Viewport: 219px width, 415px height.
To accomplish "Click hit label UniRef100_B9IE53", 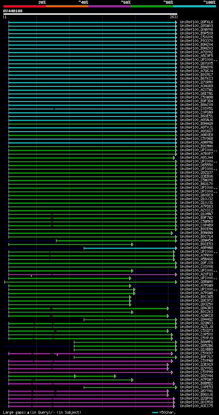I will [197, 244].
